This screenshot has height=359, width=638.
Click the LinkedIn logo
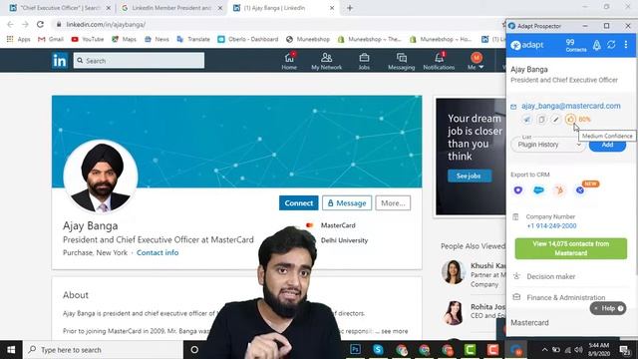pyautogui.click(x=60, y=61)
